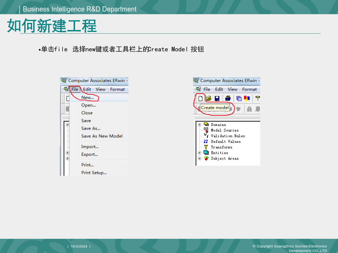338x253 pixels.
Task: Choose Open... from the File menu
Action: pos(99,105)
